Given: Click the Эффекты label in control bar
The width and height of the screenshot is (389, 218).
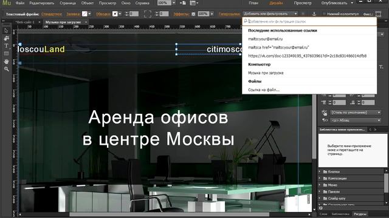Looking at the screenshot, I should (x=181, y=14).
